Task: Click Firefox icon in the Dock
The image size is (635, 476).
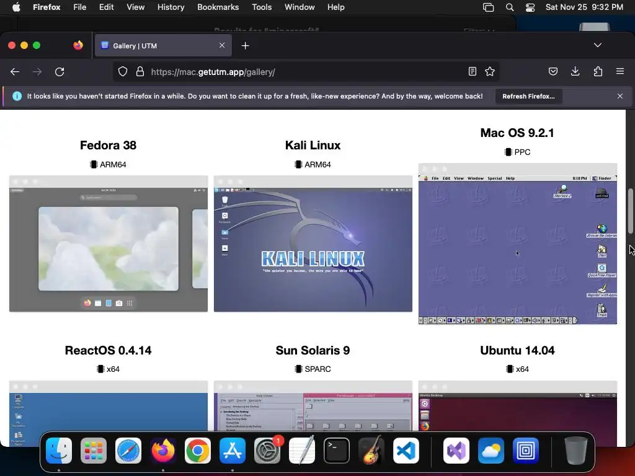Action: 163,451
